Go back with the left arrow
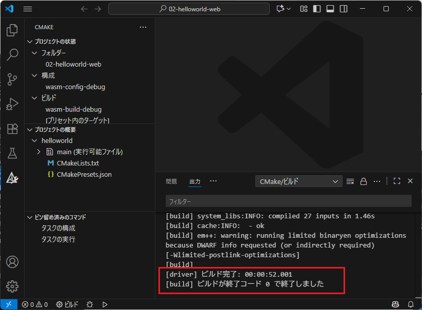The image size is (422, 310). pos(84,9)
